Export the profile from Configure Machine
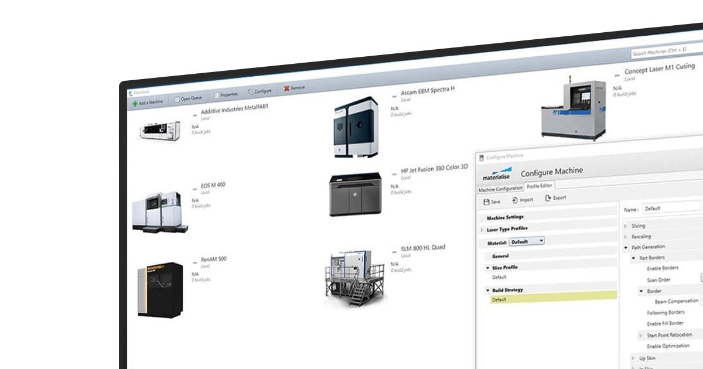Viewport: 703px width, 369px height. click(555, 198)
